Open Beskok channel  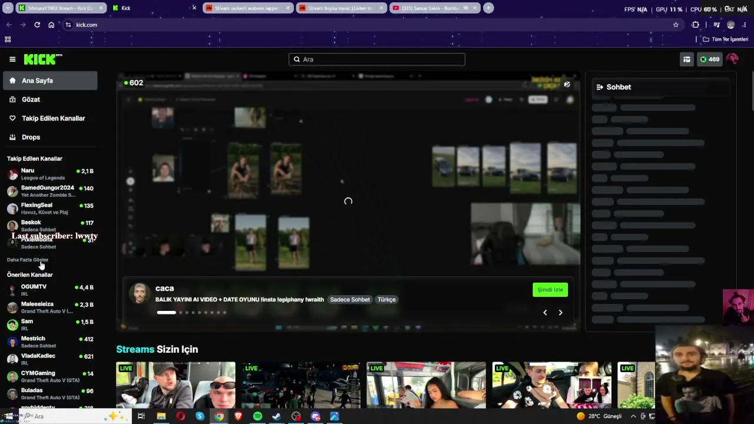click(x=50, y=226)
